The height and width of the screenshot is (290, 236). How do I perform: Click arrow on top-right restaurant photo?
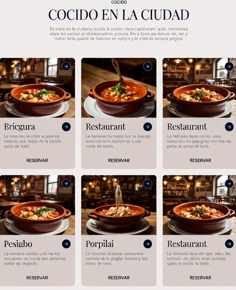(229, 66)
